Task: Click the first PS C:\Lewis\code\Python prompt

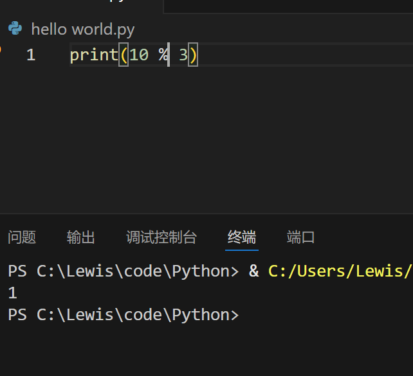Action: [122, 271]
